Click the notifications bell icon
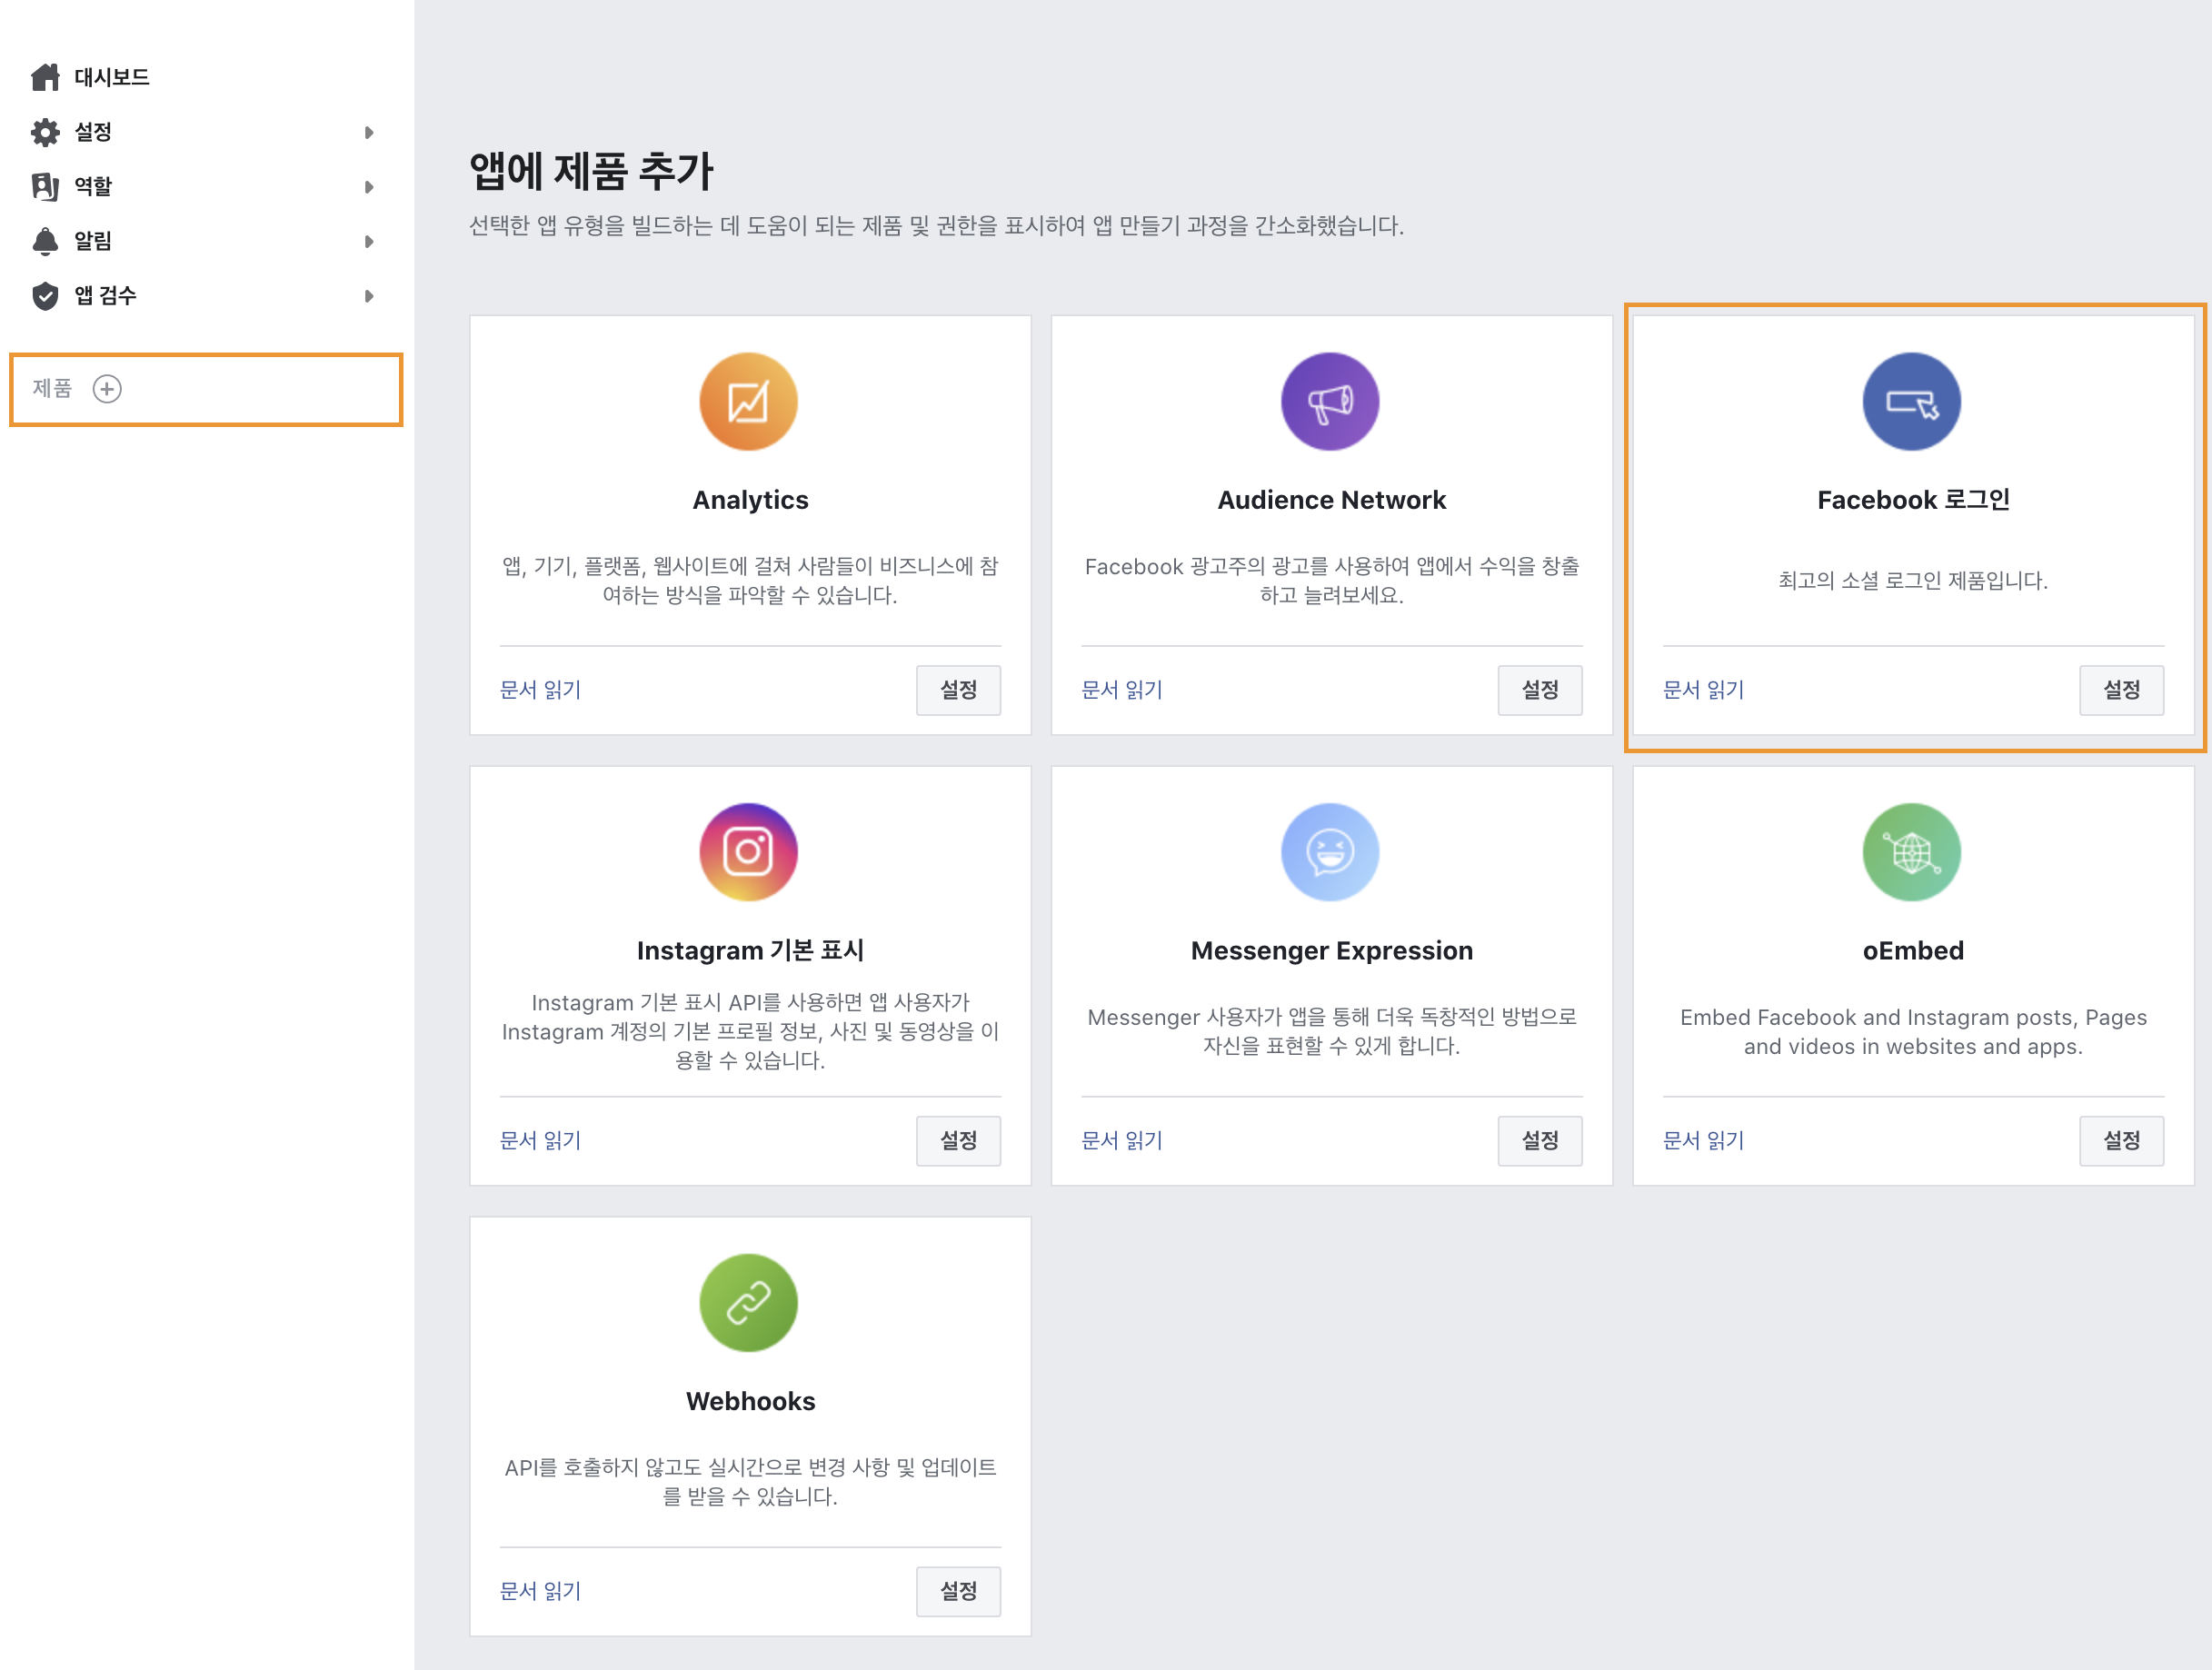This screenshot has width=2212, height=1670. click(x=45, y=241)
